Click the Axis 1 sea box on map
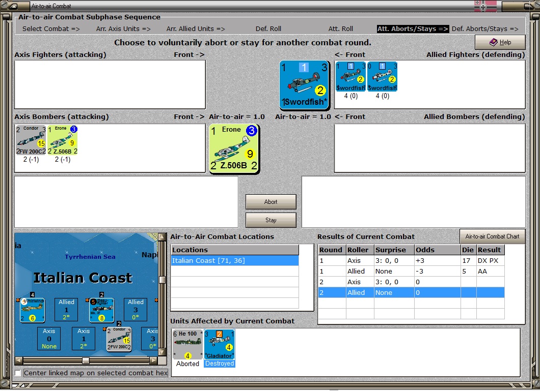Screen dimensions: 540x391 [84, 339]
